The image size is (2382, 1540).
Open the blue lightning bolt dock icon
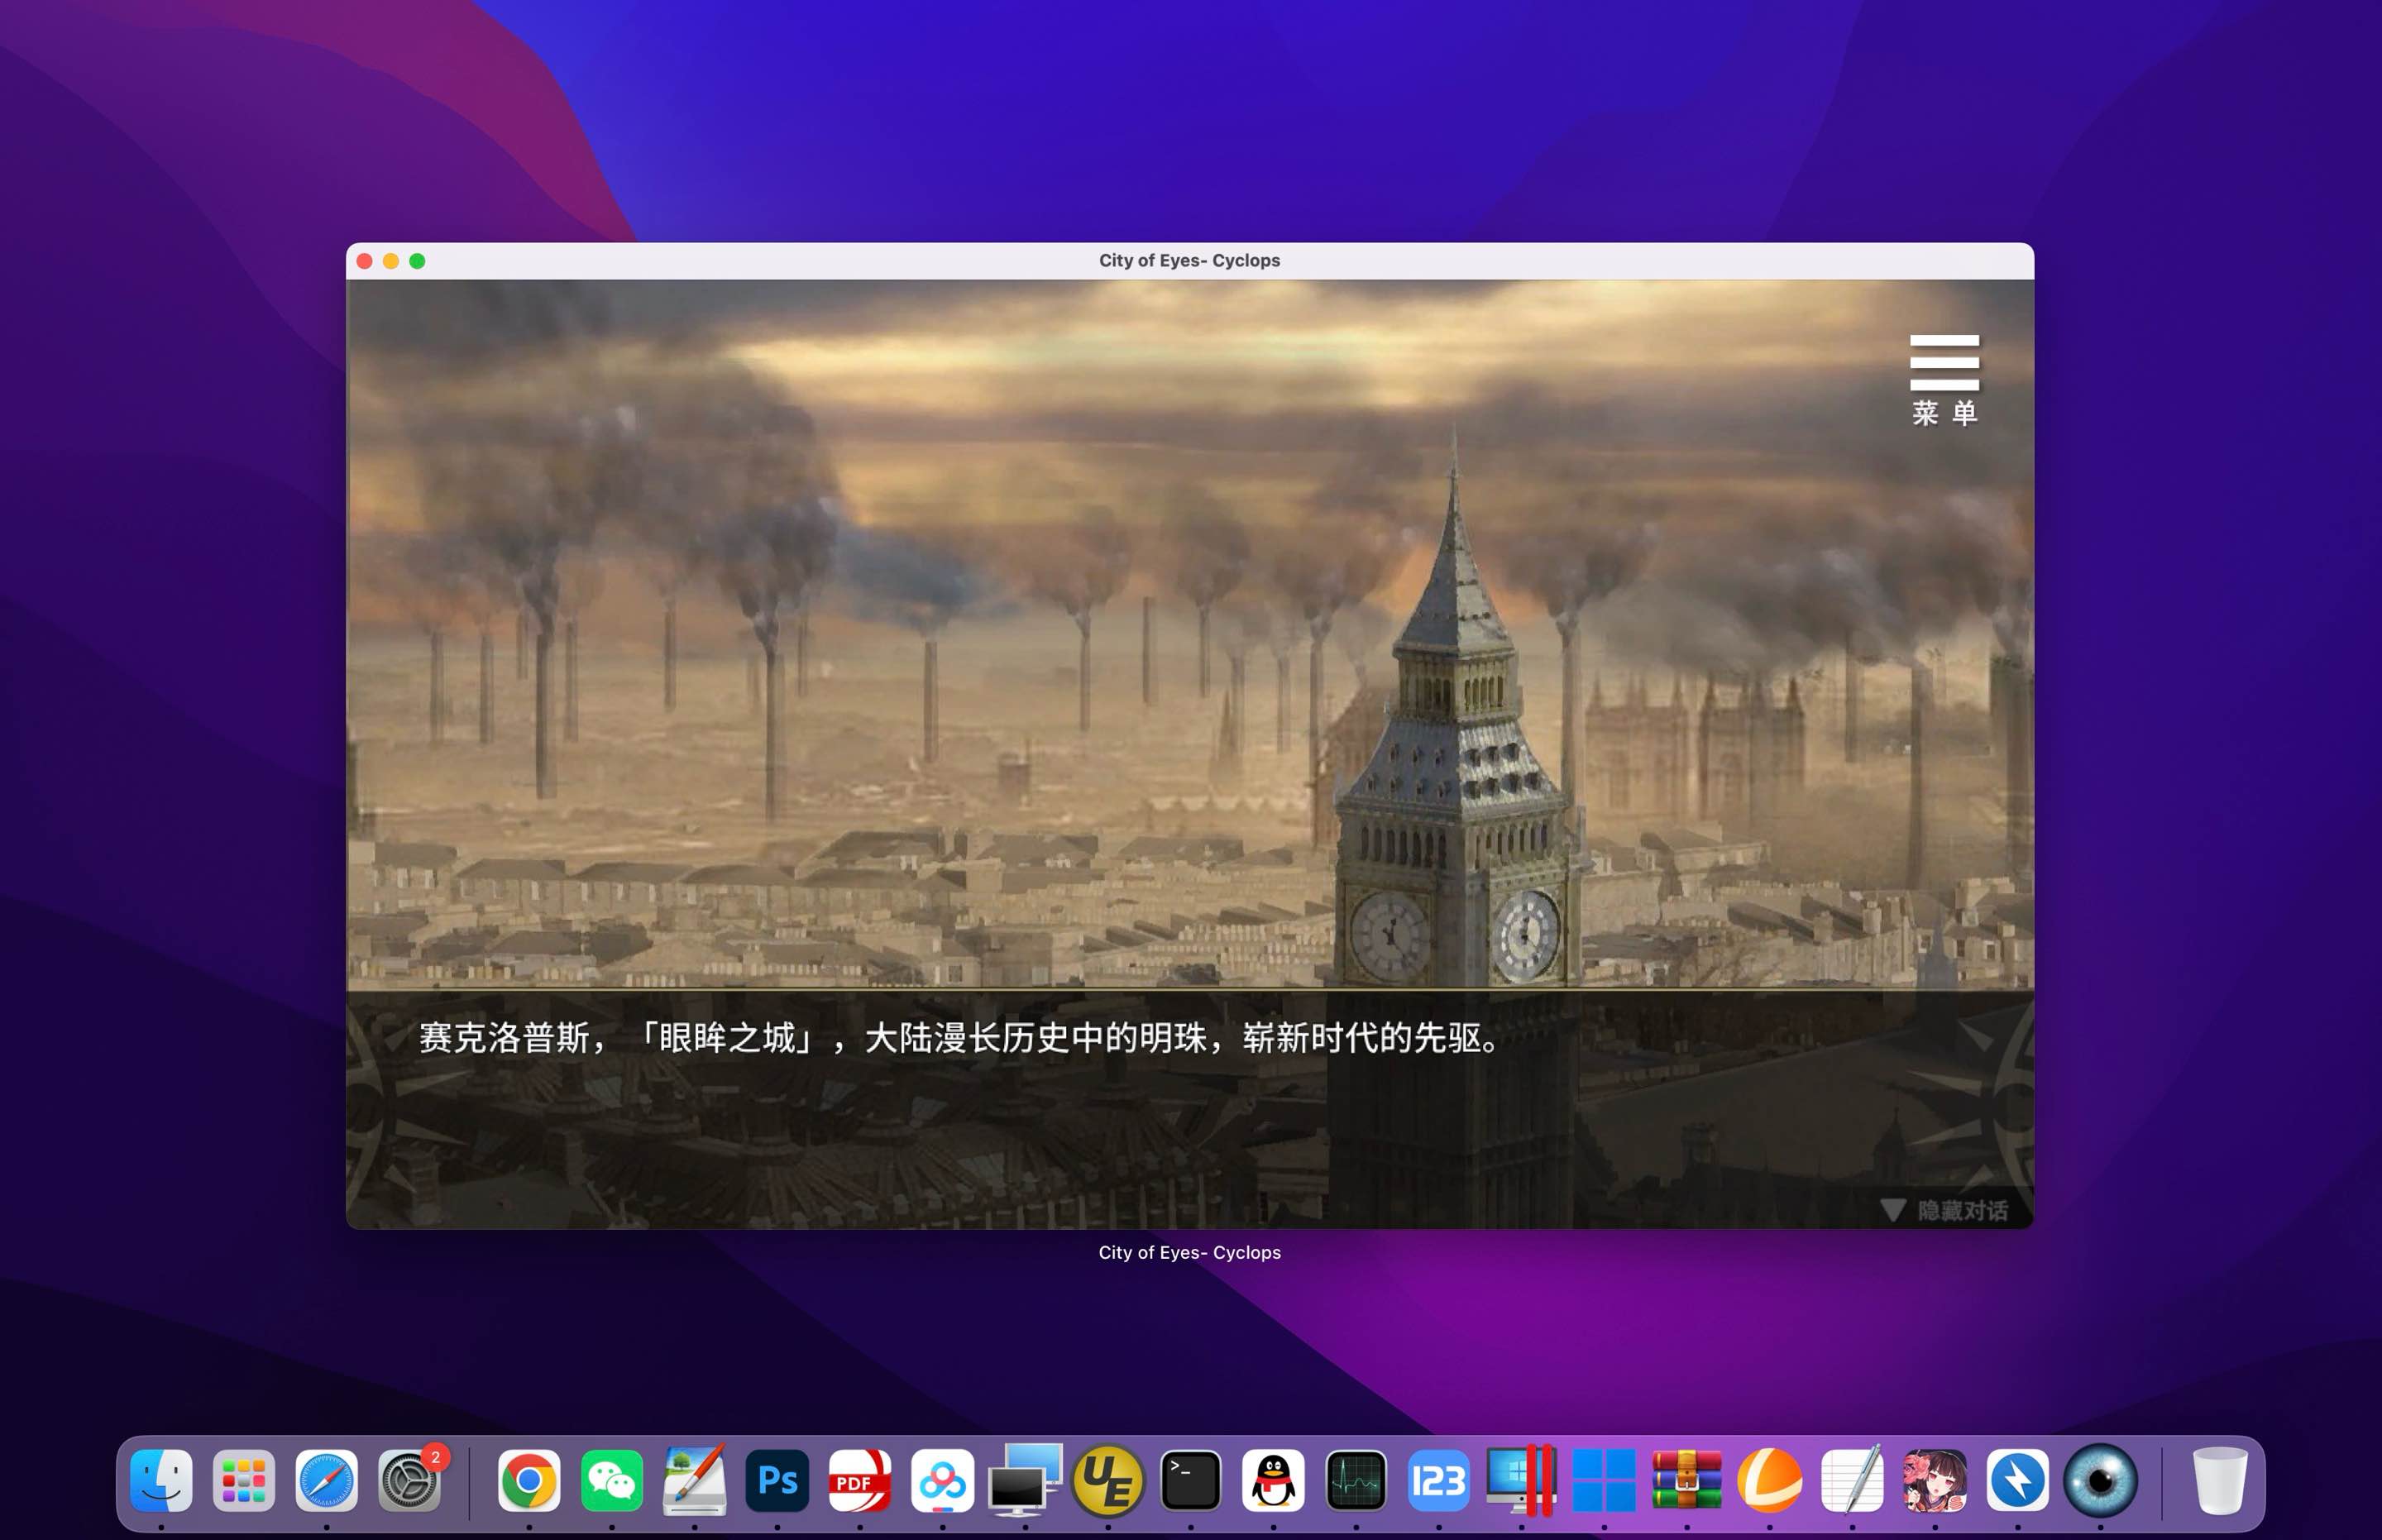click(x=2018, y=1480)
